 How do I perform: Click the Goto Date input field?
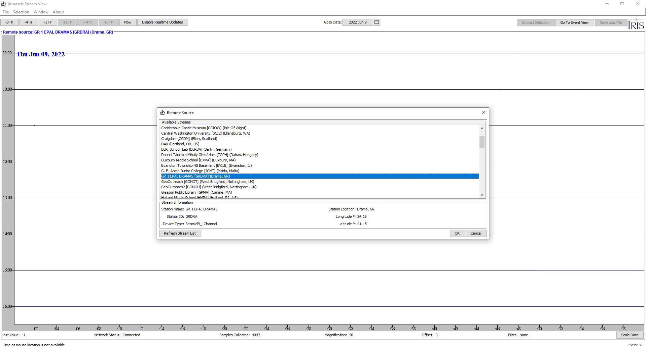click(357, 22)
